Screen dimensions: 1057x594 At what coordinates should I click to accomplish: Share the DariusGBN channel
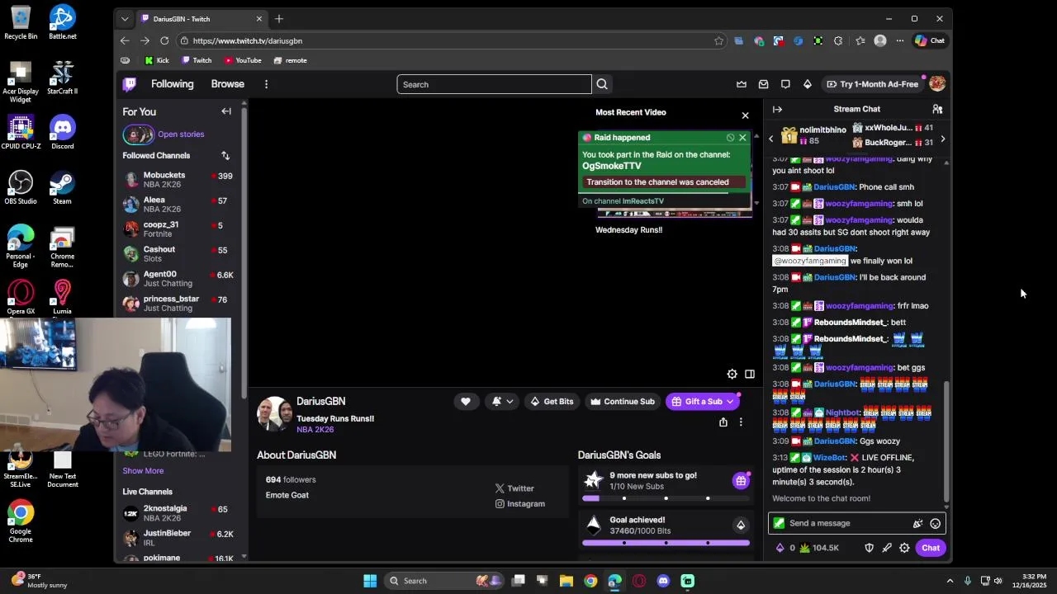[x=723, y=422]
